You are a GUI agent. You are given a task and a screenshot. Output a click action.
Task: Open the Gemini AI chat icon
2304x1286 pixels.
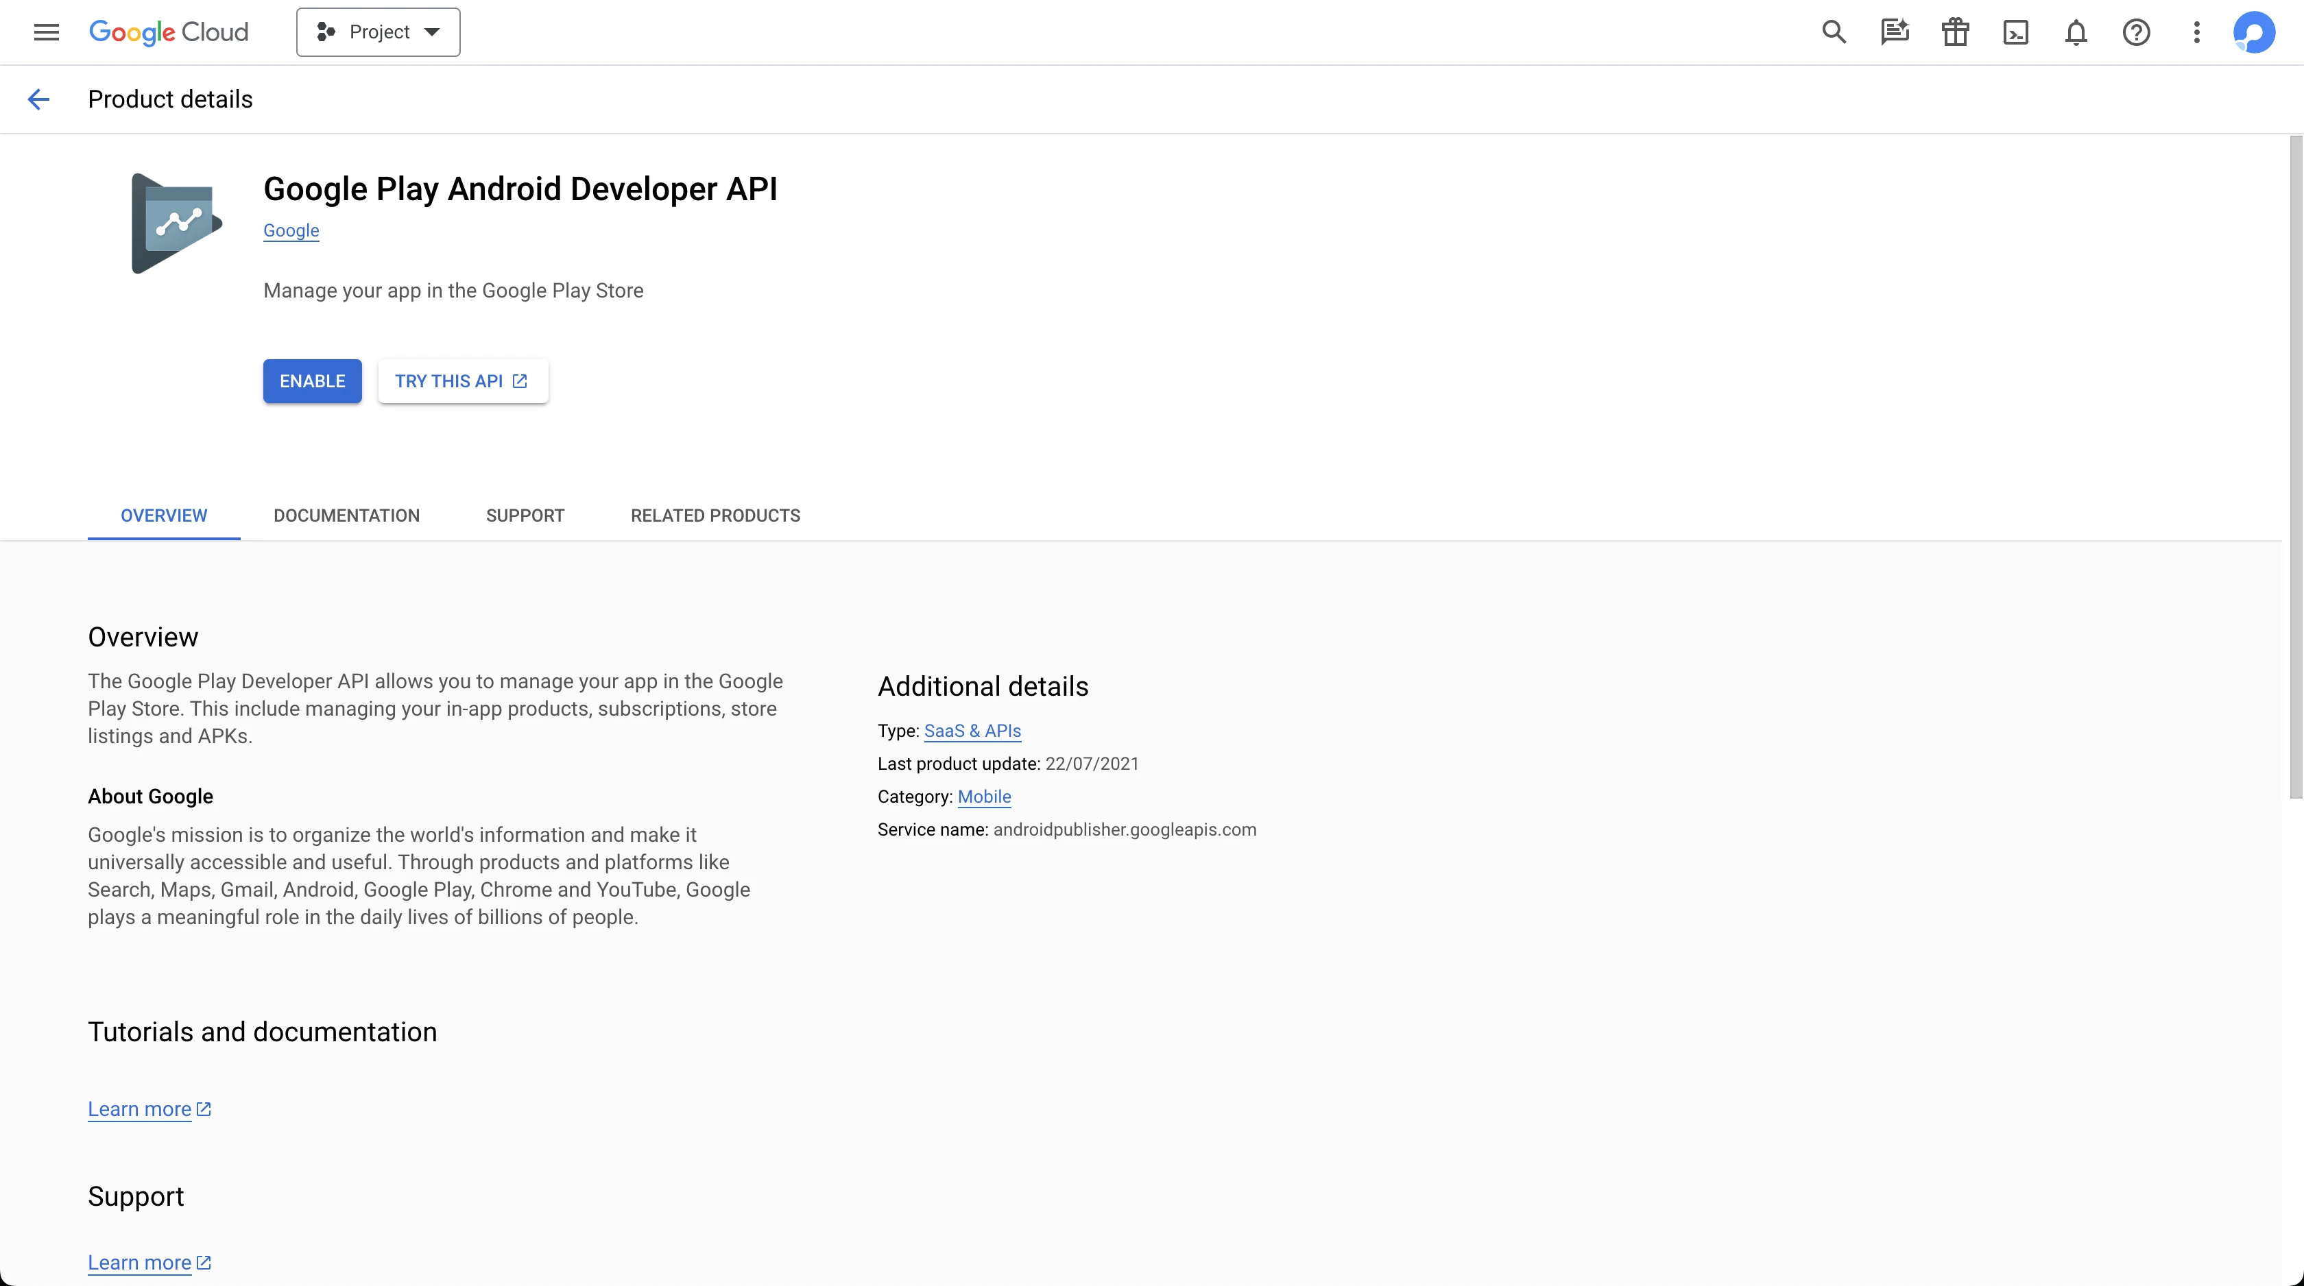point(1895,32)
